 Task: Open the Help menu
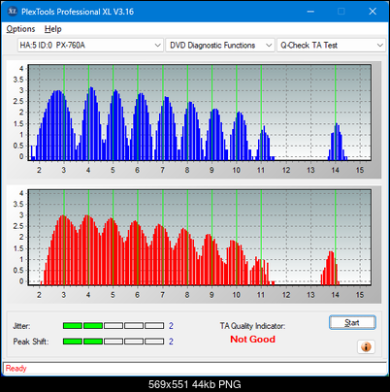coord(53,29)
